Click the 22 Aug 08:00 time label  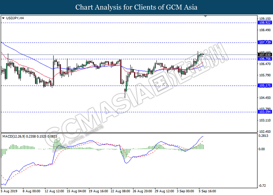120,191
